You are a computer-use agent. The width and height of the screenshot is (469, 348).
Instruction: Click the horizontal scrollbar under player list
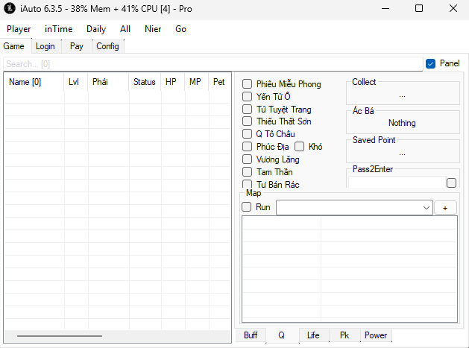60,336
